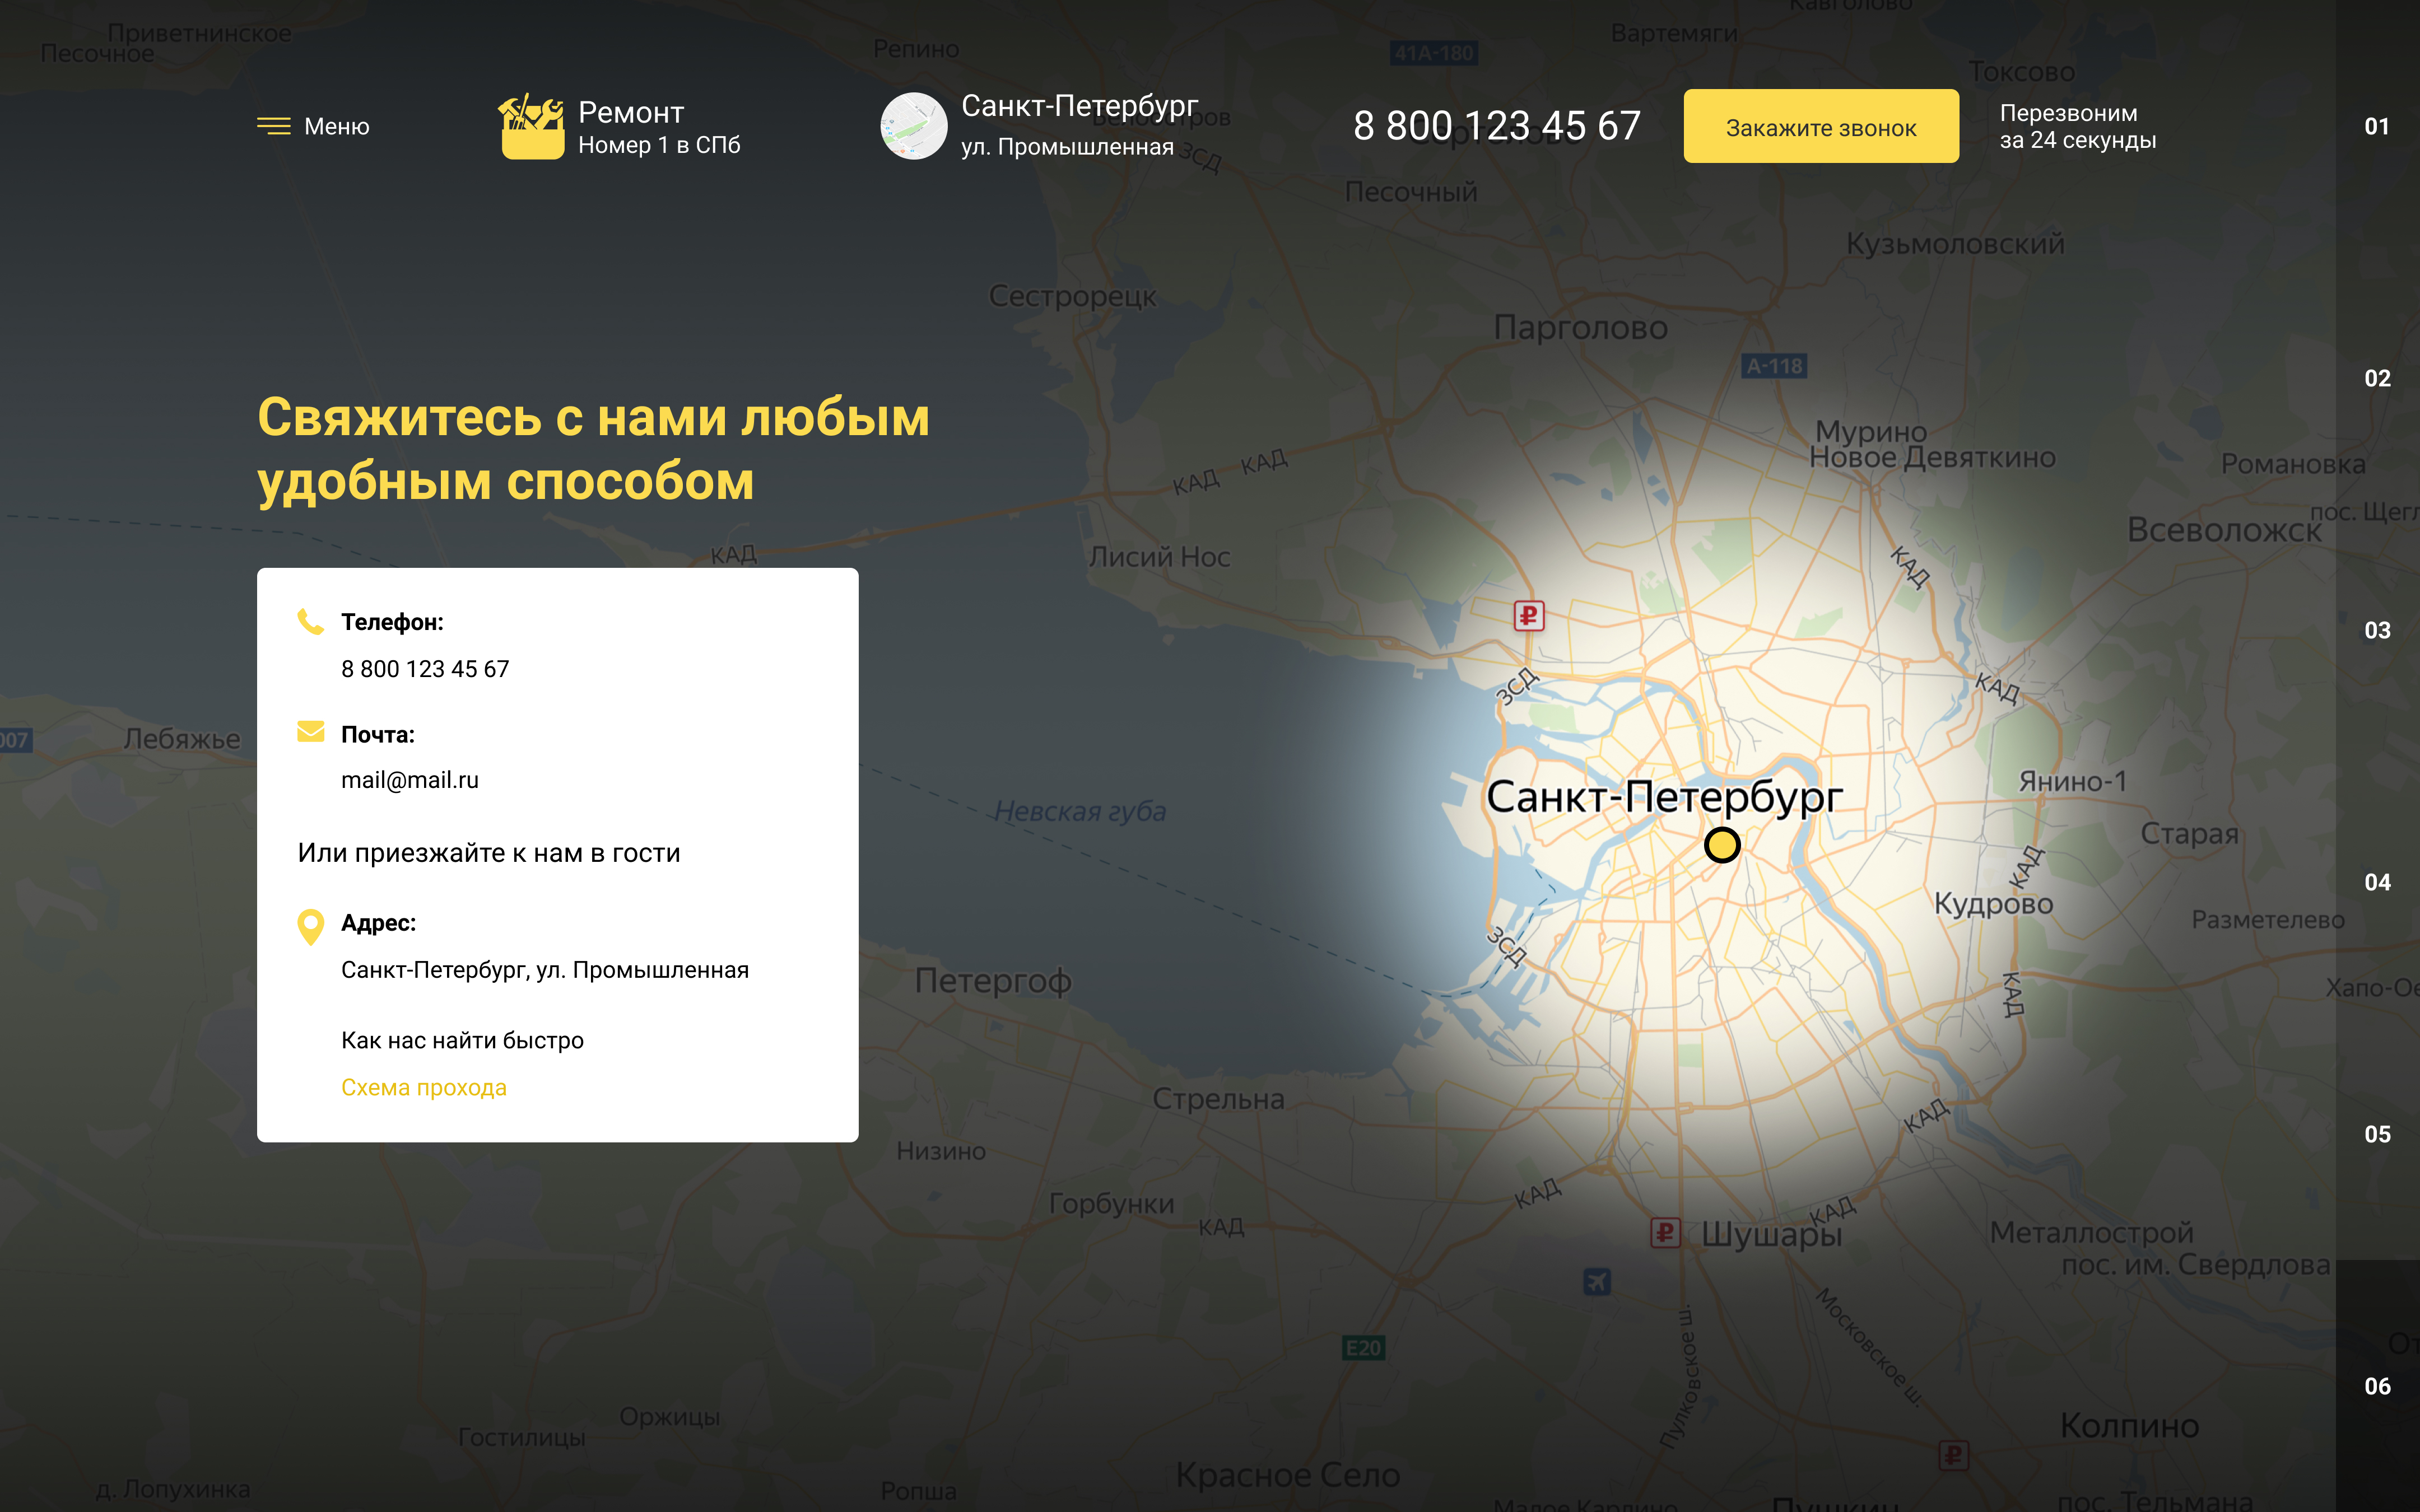2420x1512 pixels.
Task: Call header phone number 8 800 123 45 67
Action: click(x=1496, y=126)
